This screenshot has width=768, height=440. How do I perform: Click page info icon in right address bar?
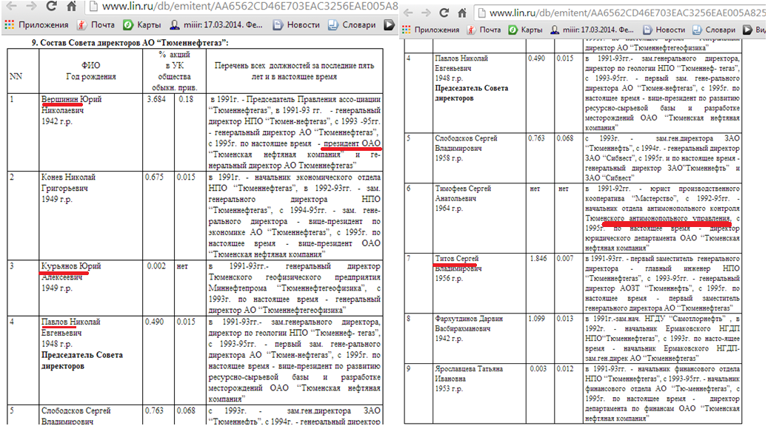click(481, 13)
